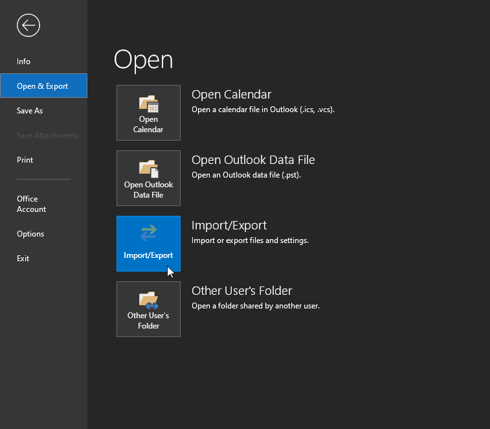Go to Office Account
This screenshot has width=490, height=429.
[31, 204]
